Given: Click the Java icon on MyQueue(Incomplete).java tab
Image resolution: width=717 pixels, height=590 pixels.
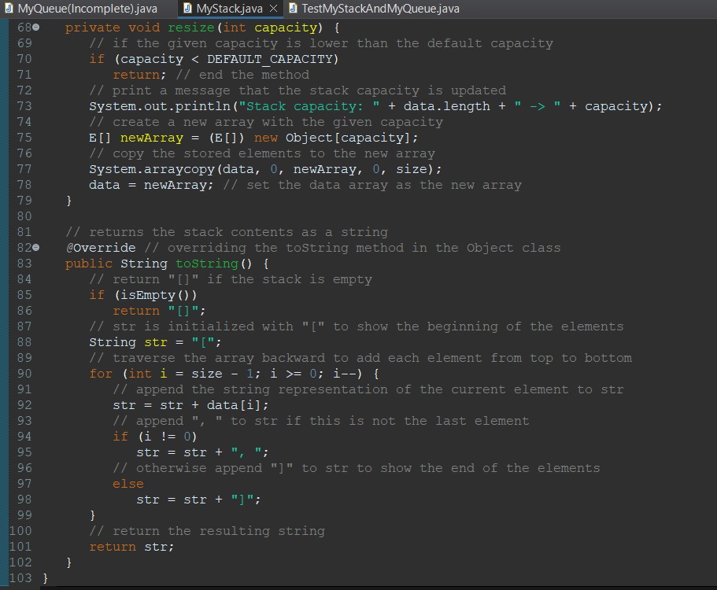Looking at the screenshot, I should (9, 8).
